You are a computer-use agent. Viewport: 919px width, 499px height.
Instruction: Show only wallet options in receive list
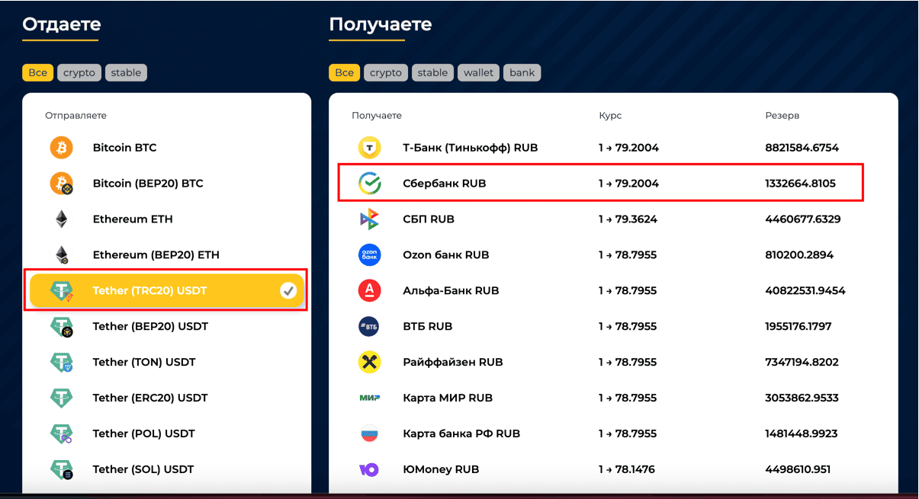478,73
